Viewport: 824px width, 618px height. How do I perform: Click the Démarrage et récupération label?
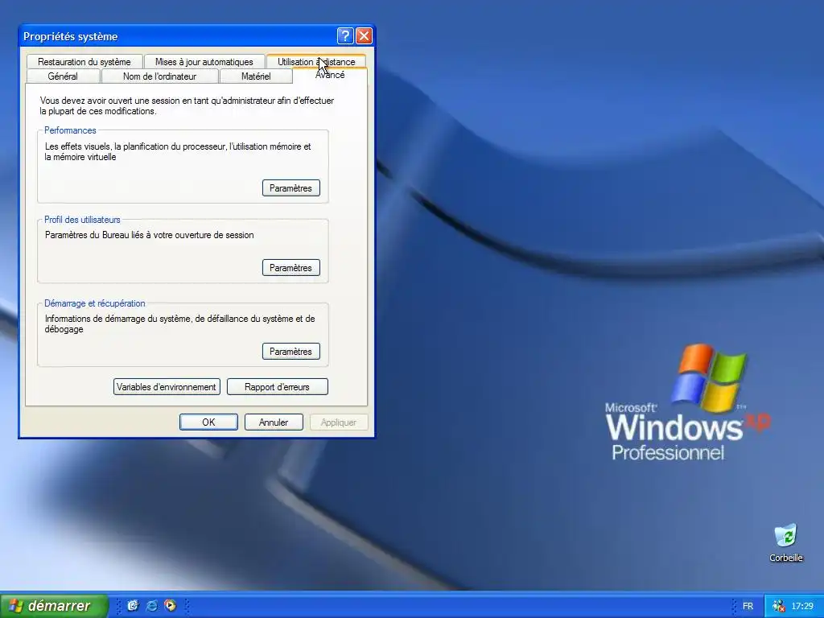pos(95,303)
